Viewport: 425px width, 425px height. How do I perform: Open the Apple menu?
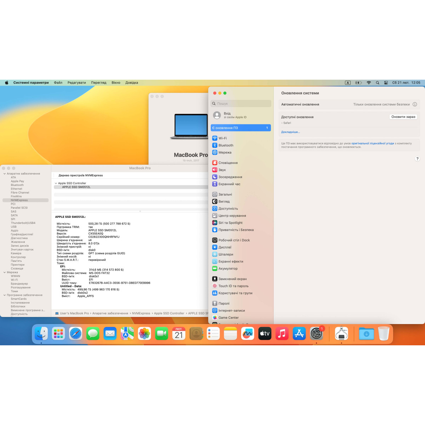coord(6,83)
